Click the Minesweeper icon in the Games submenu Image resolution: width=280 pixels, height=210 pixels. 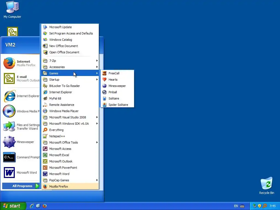click(104, 86)
